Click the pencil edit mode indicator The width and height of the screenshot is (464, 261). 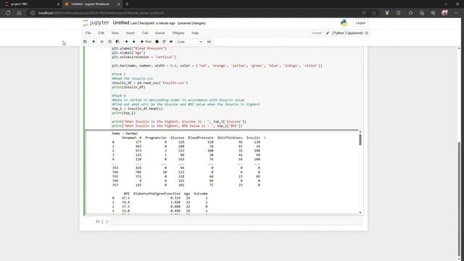tap(328, 33)
